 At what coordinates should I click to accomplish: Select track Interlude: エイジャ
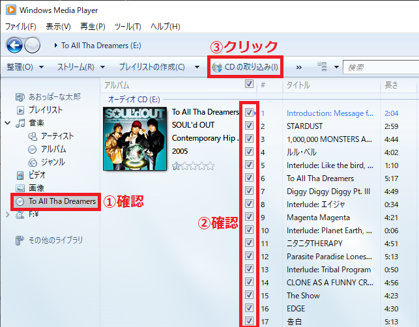coord(315,205)
